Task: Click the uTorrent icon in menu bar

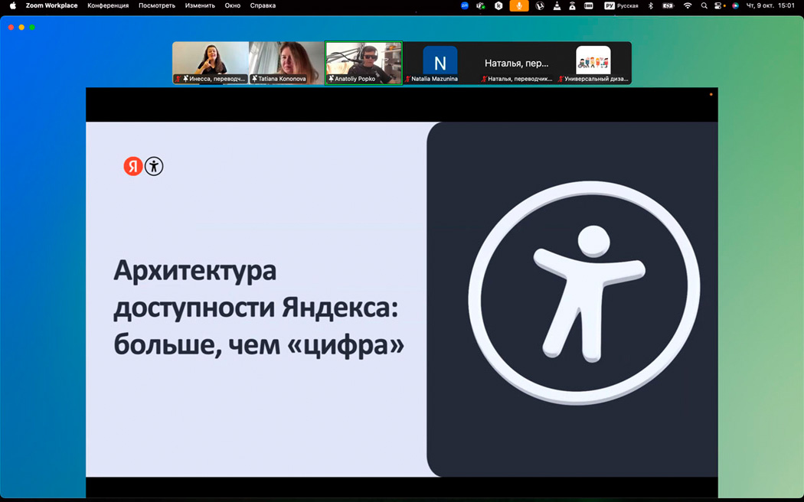Action: tap(540, 5)
